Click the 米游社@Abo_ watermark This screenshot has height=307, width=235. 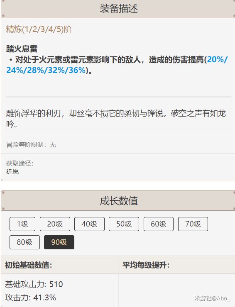click(212, 298)
